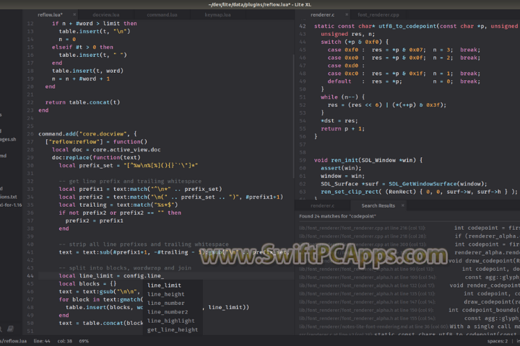Close the reflow.lua tab

point(74,14)
